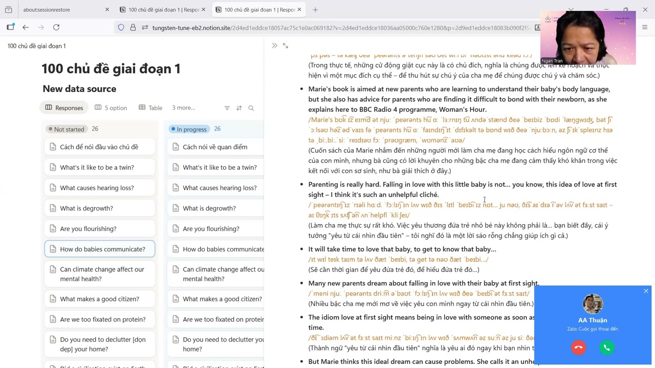The width and height of the screenshot is (655, 368).
Task: Open Not started 'What is degrowth?' card
Action: click(100, 209)
